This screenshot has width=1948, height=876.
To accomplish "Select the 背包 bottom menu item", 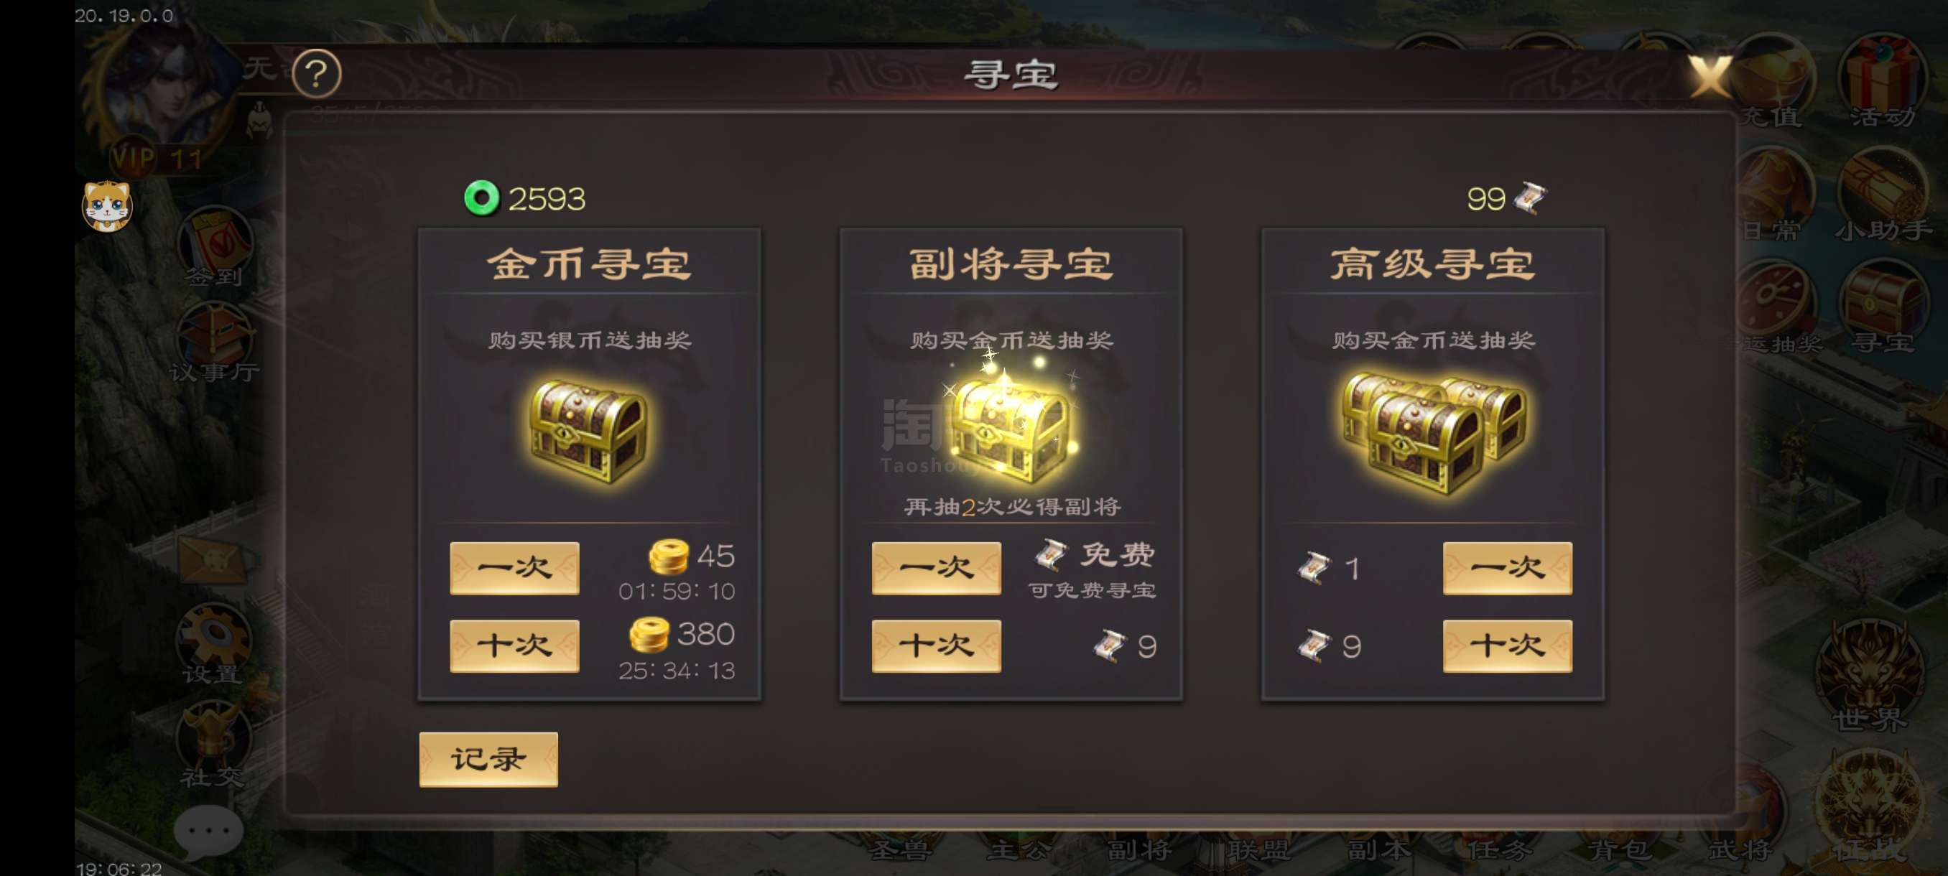I will [x=1619, y=850].
